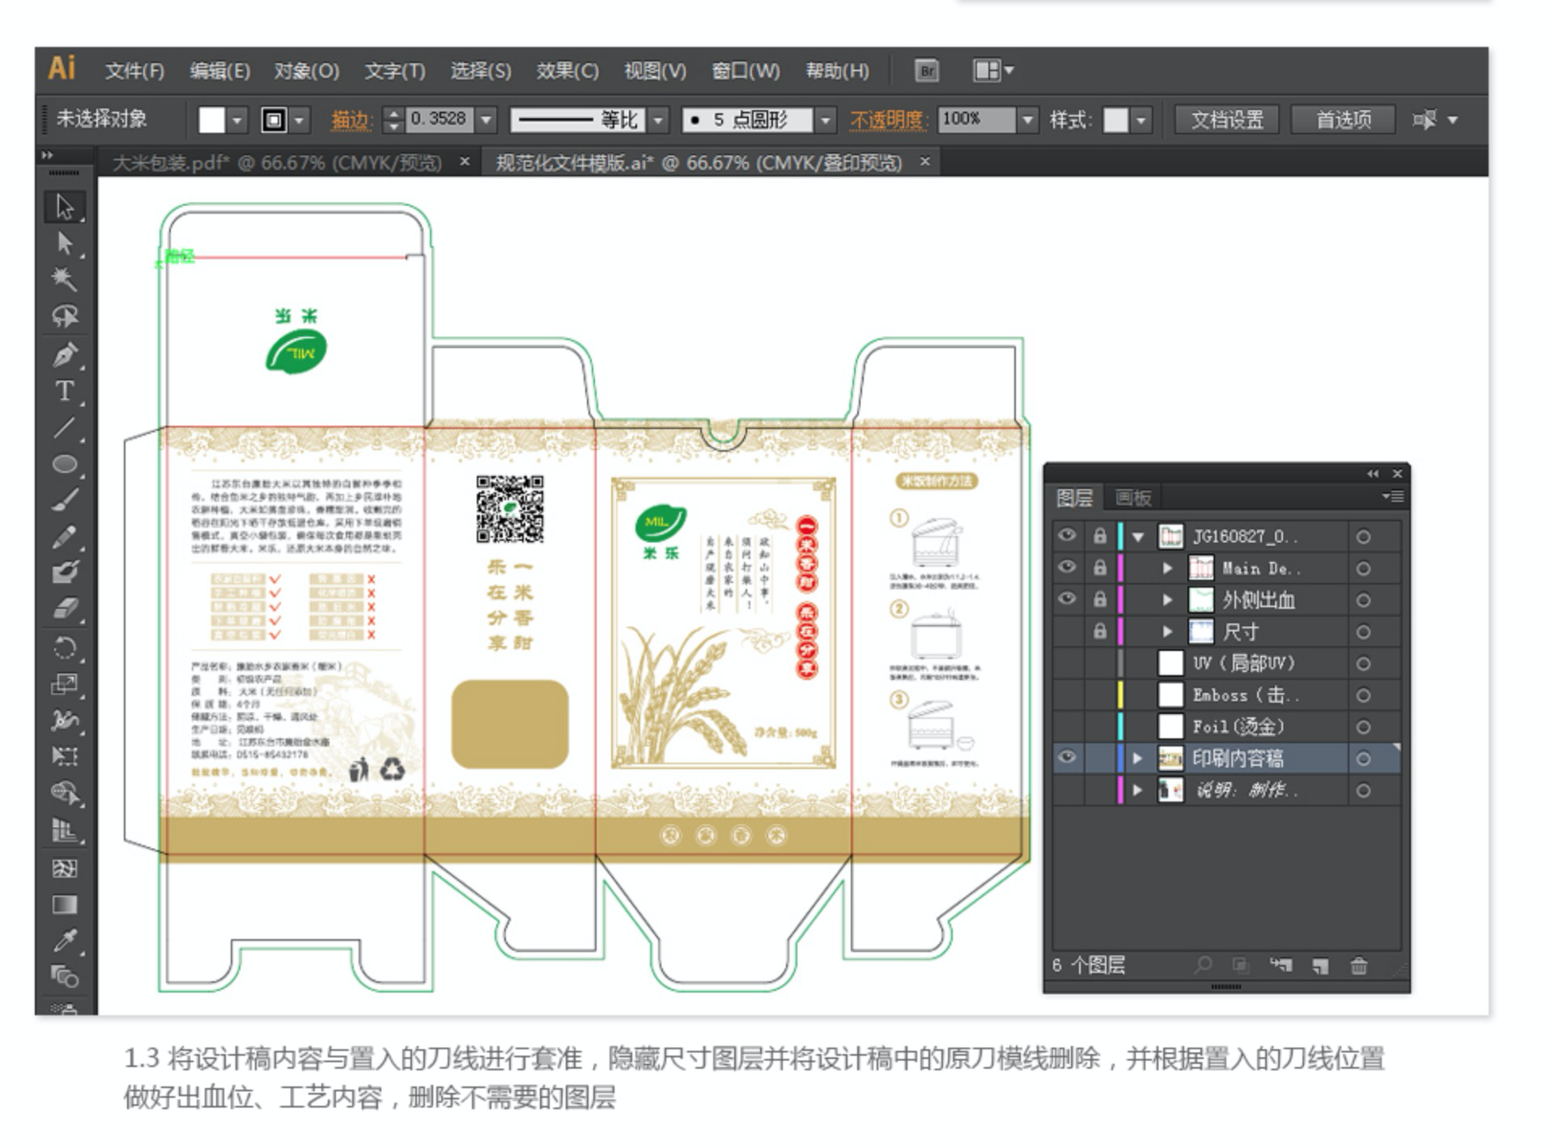The image size is (1551, 1148).
Task: Hide the Main De.. layer
Action: [x=1067, y=568]
